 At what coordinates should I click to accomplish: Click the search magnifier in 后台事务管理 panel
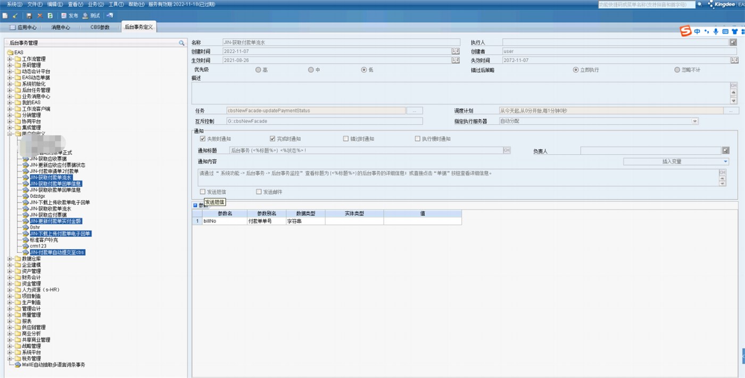(181, 43)
